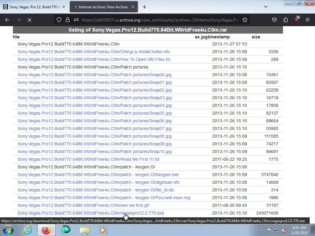Image resolution: width=315 pixels, height=236 pixels.
Task: Open the Snap08.jpg patch picture
Action: pos(94,136)
